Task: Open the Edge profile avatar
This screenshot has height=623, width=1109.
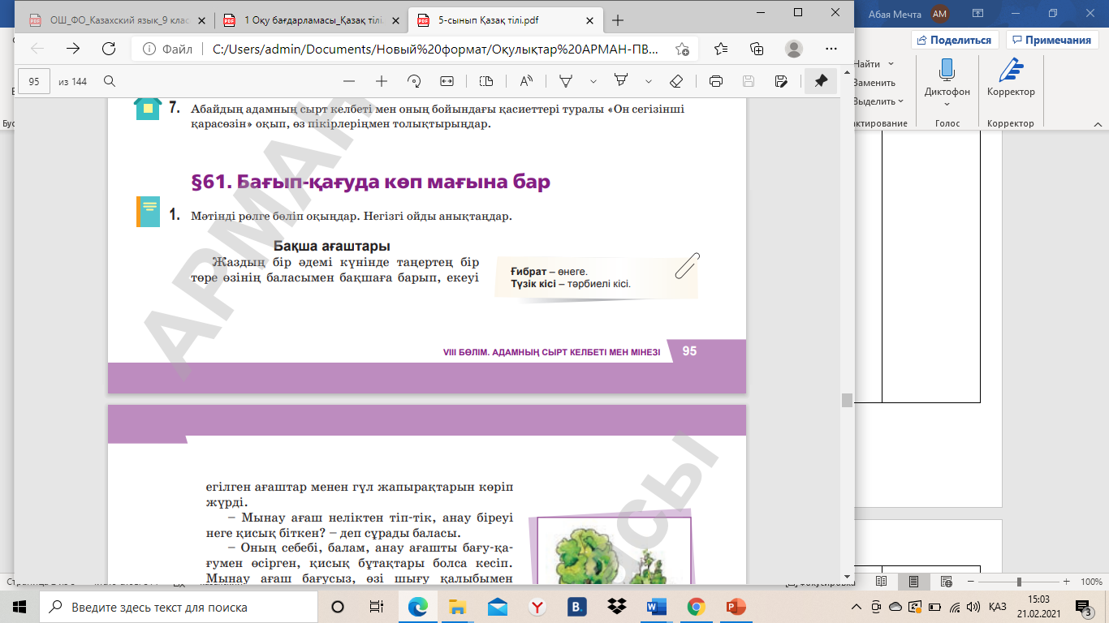Action: [794, 49]
